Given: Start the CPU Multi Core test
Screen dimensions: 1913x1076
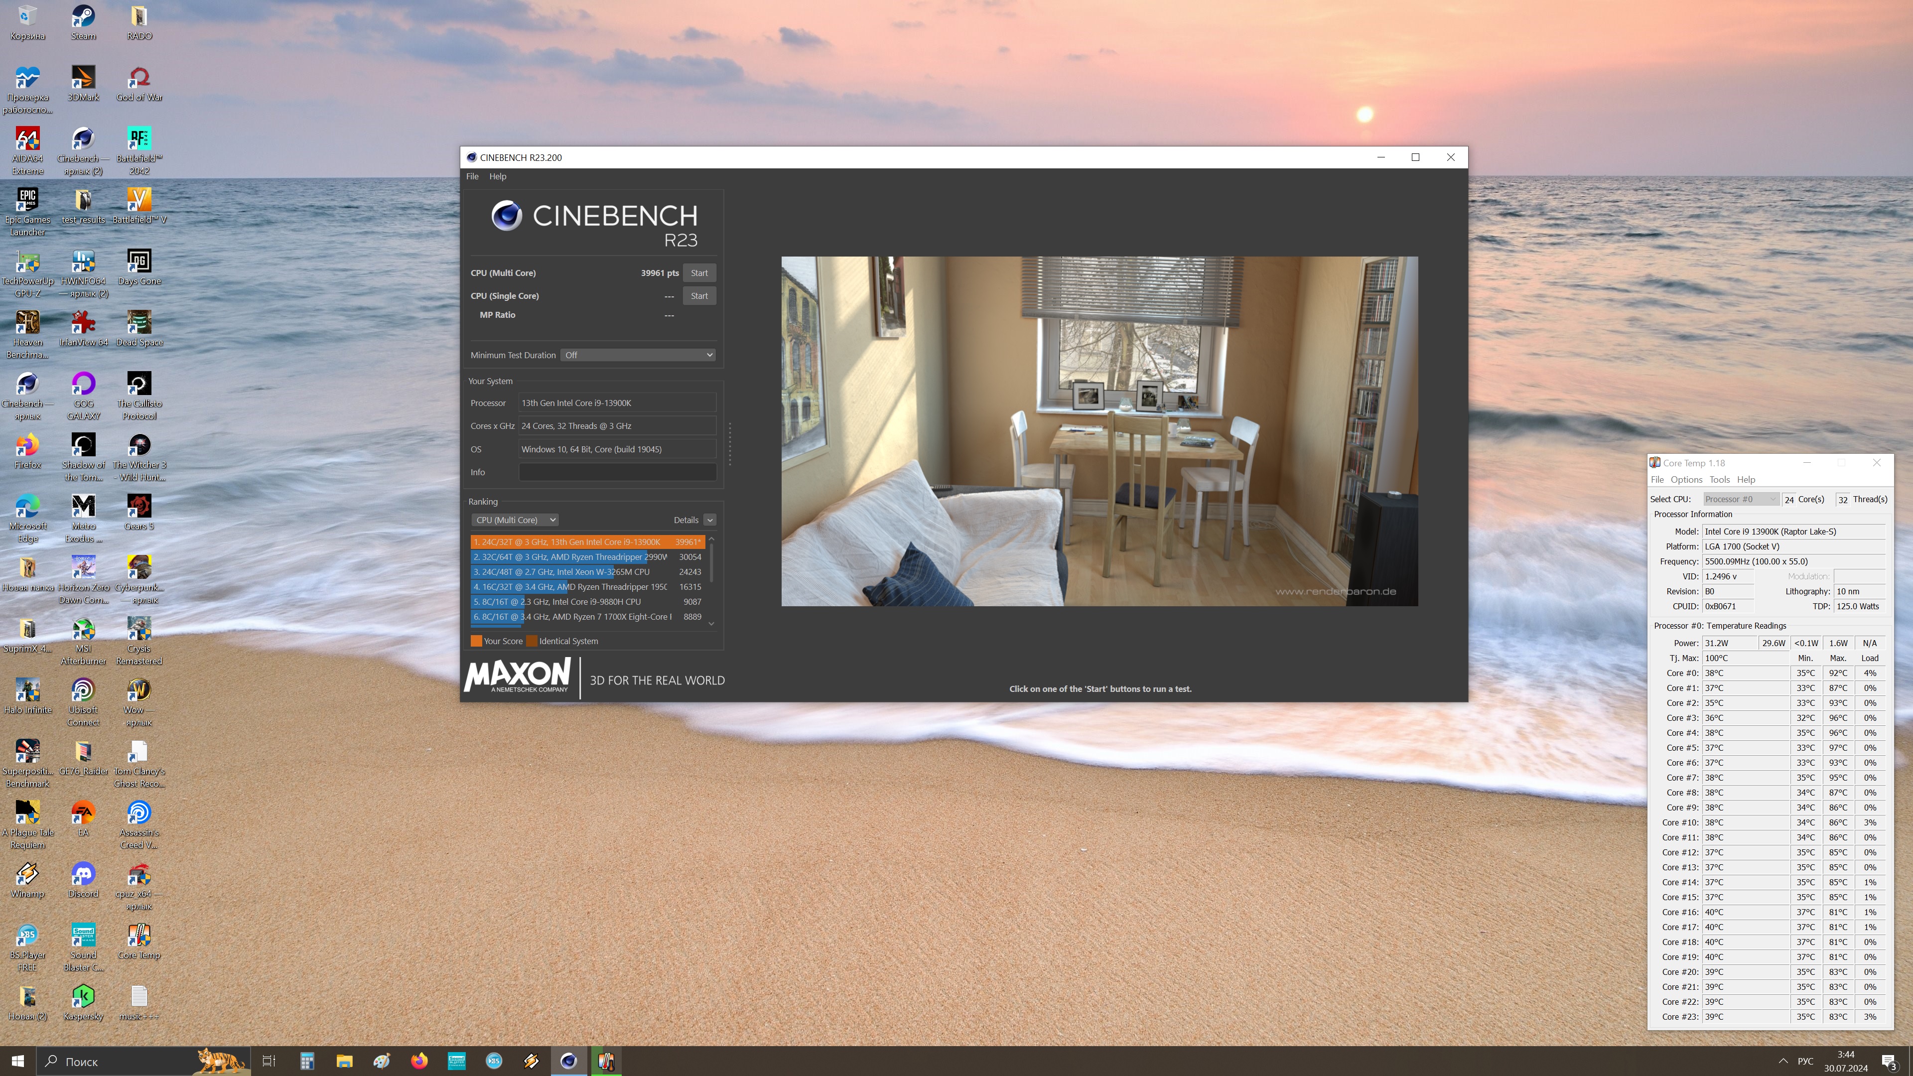Looking at the screenshot, I should (699, 272).
